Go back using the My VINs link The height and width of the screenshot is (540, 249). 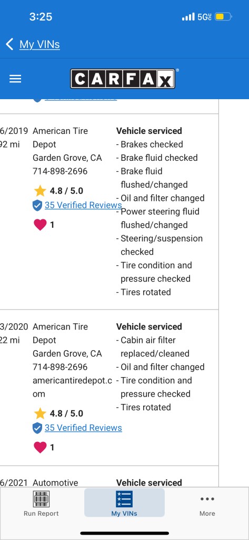coord(39,44)
